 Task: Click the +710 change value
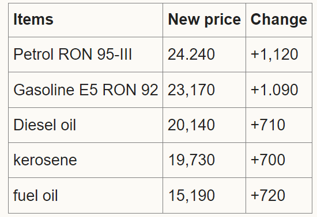click(x=268, y=125)
